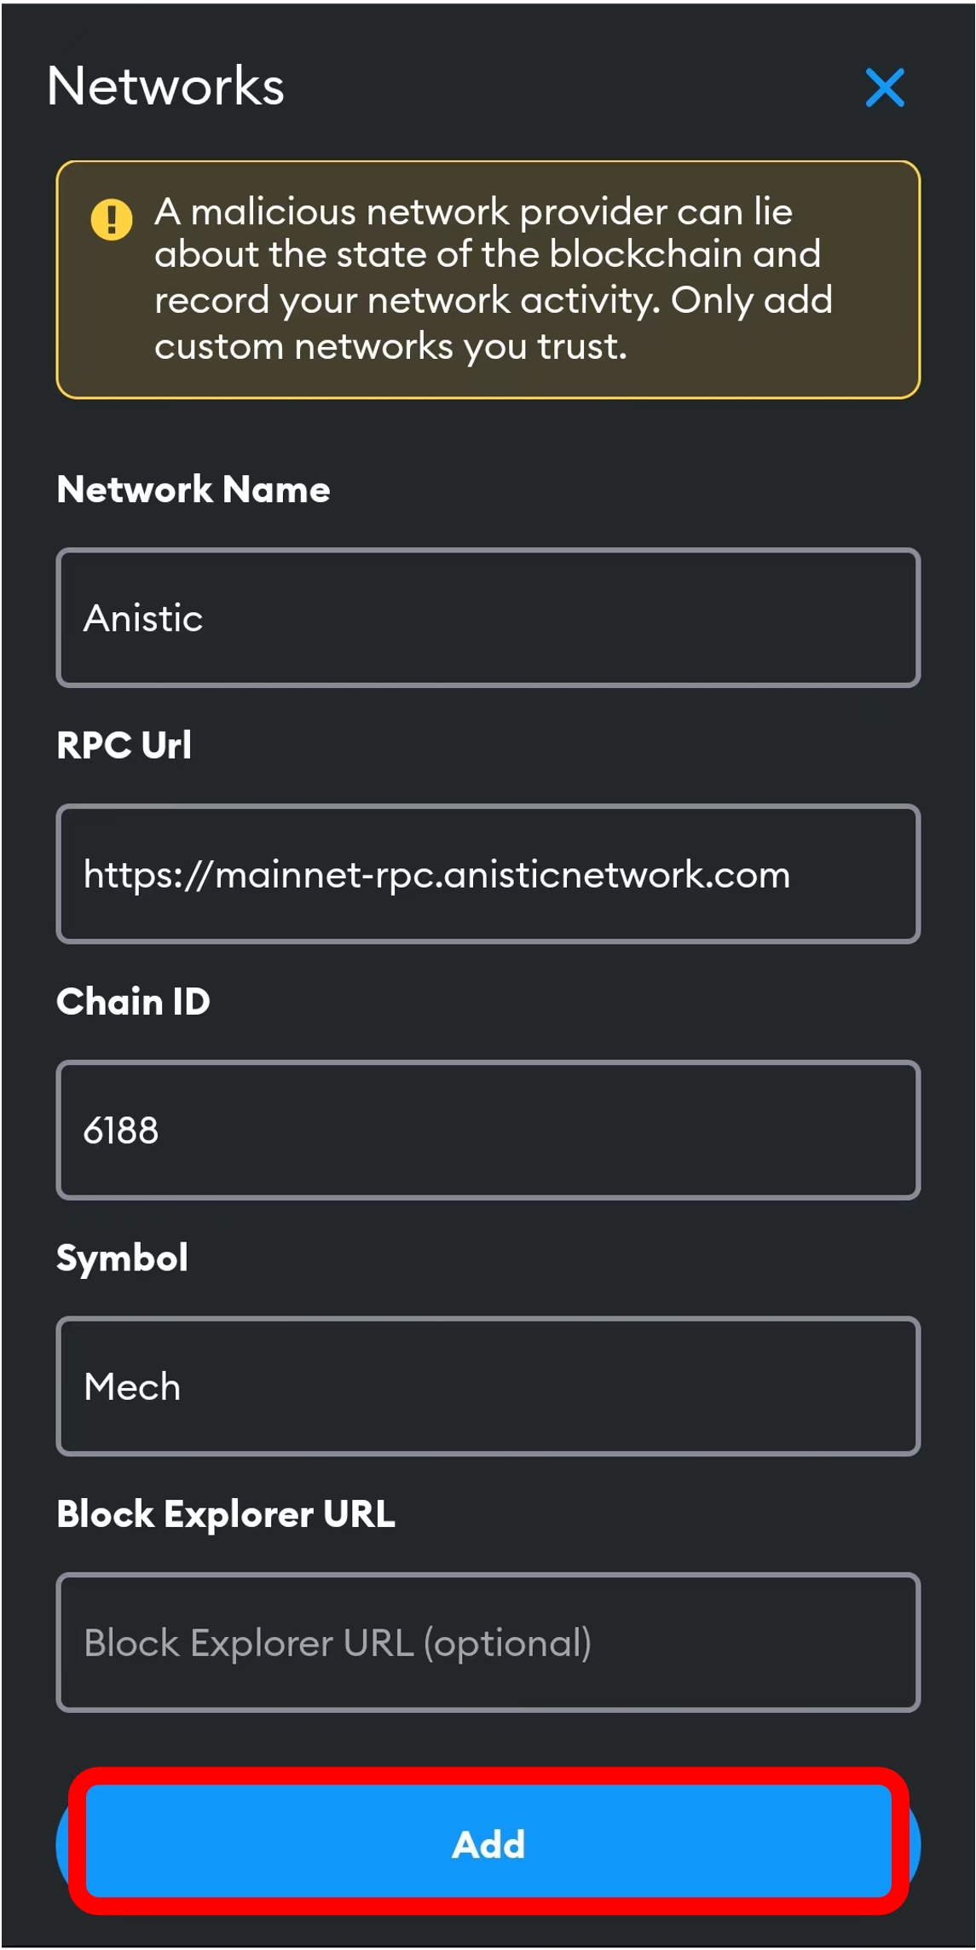Click the yellow warning exclamation icon

coord(112,219)
